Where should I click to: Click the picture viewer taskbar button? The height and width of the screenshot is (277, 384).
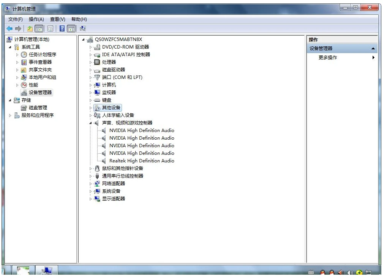tap(23, 270)
